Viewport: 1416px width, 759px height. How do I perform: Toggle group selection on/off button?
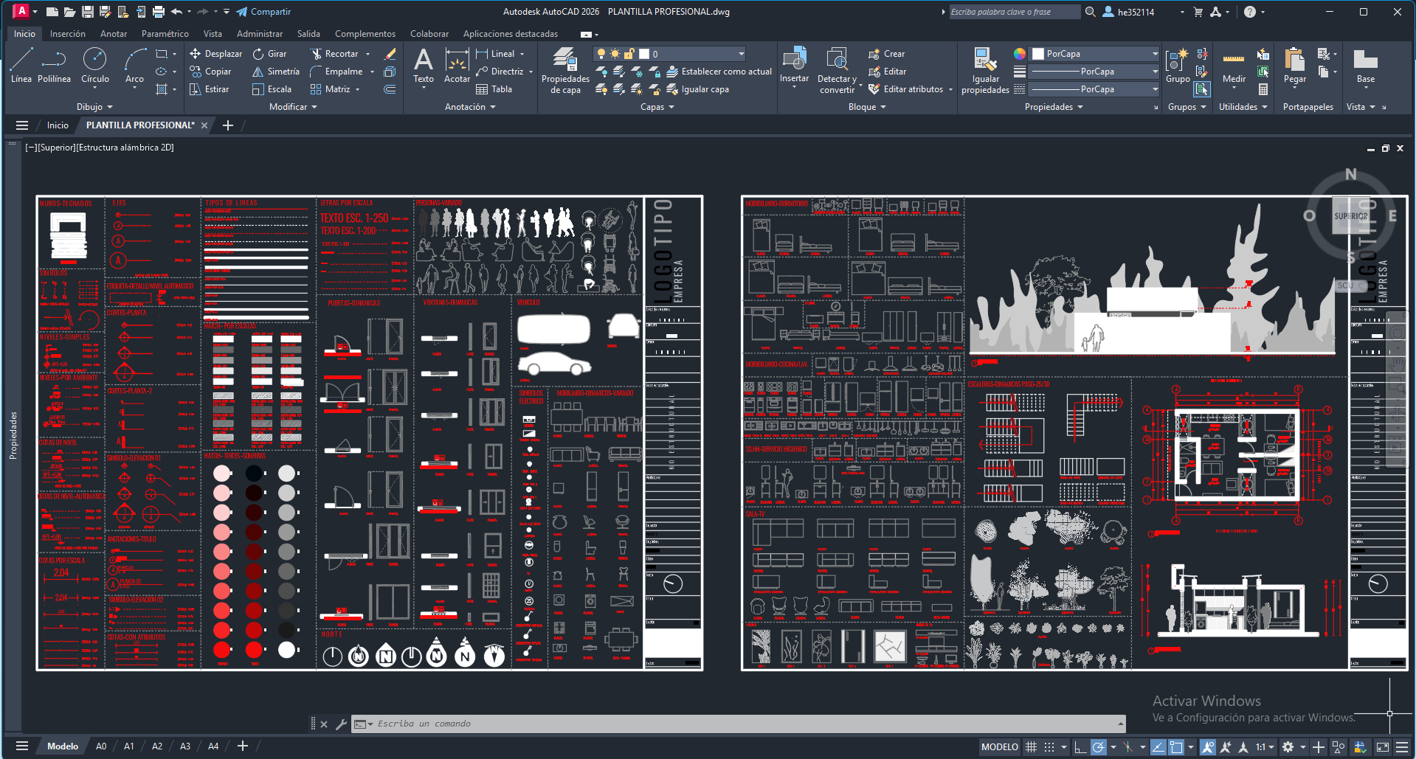click(x=1202, y=89)
